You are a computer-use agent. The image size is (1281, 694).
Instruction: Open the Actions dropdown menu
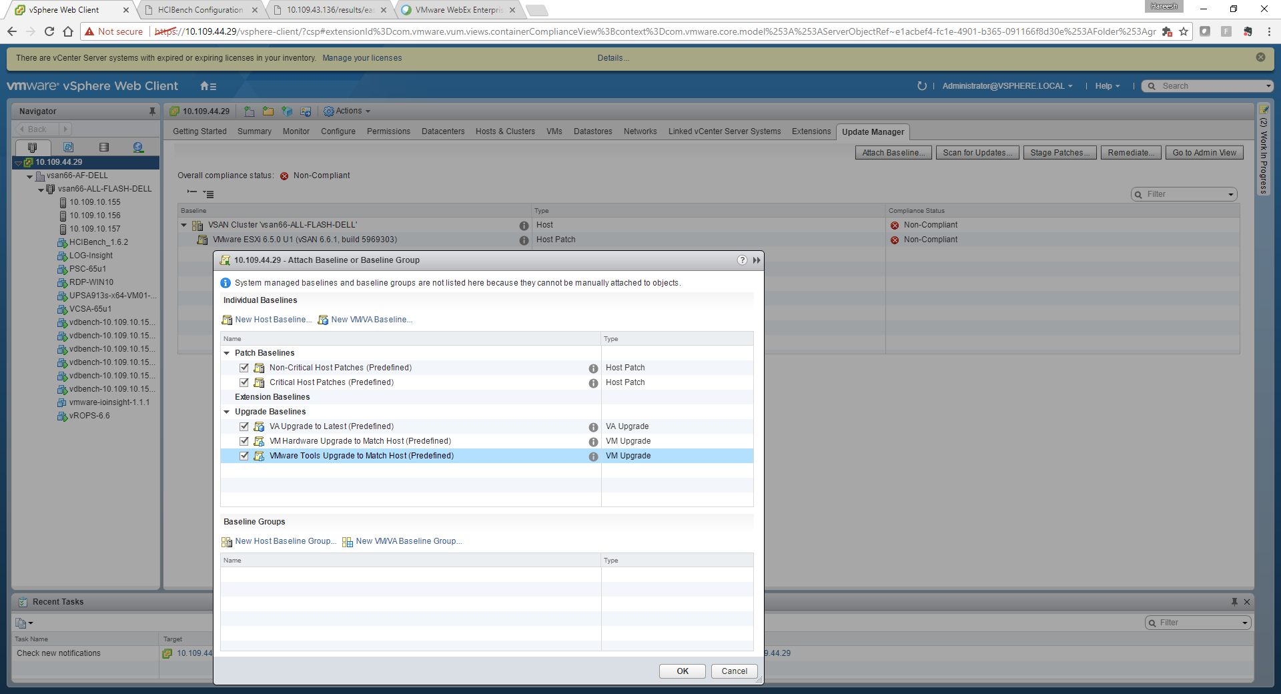pyautogui.click(x=347, y=111)
